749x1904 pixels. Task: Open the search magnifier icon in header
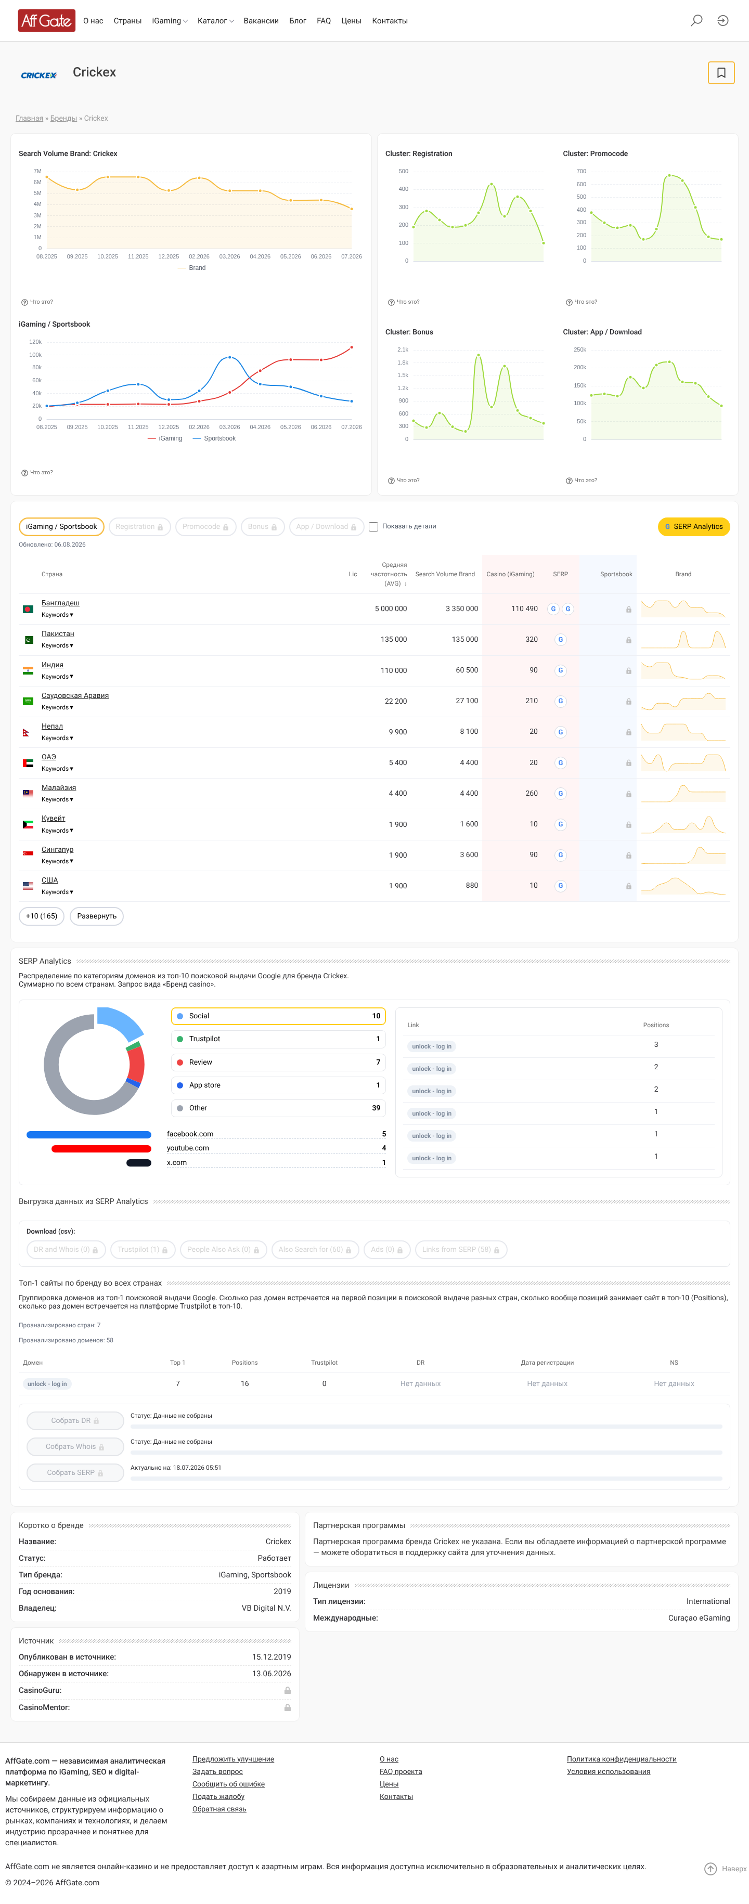pyautogui.click(x=696, y=21)
